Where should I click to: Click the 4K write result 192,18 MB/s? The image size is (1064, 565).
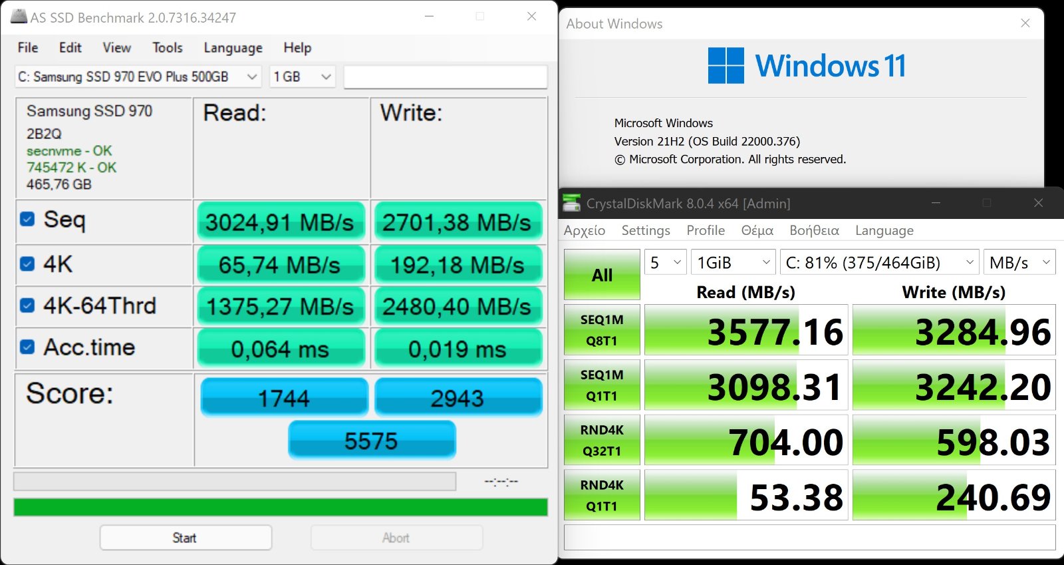click(x=458, y=264)
